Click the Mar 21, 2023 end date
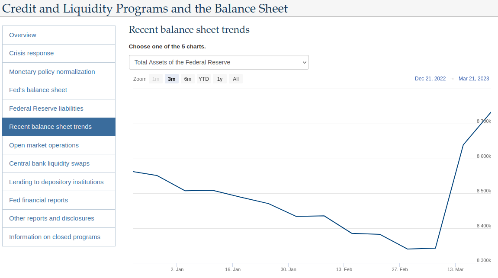Viewport: 498px width, 278px height. 474,79
